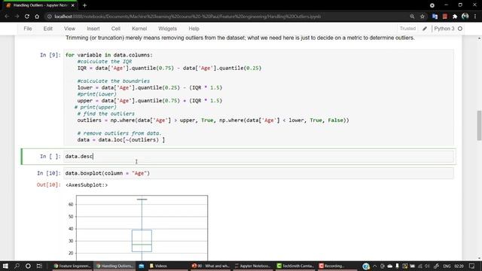Open the PowerPoint taskbar item

[210, 266]
